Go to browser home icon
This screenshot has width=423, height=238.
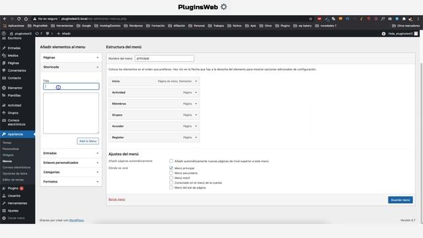(x=26, y=19)
